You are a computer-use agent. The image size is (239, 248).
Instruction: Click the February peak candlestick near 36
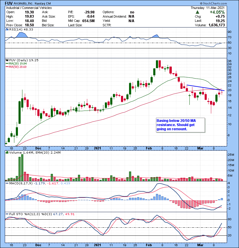[157, 64]
